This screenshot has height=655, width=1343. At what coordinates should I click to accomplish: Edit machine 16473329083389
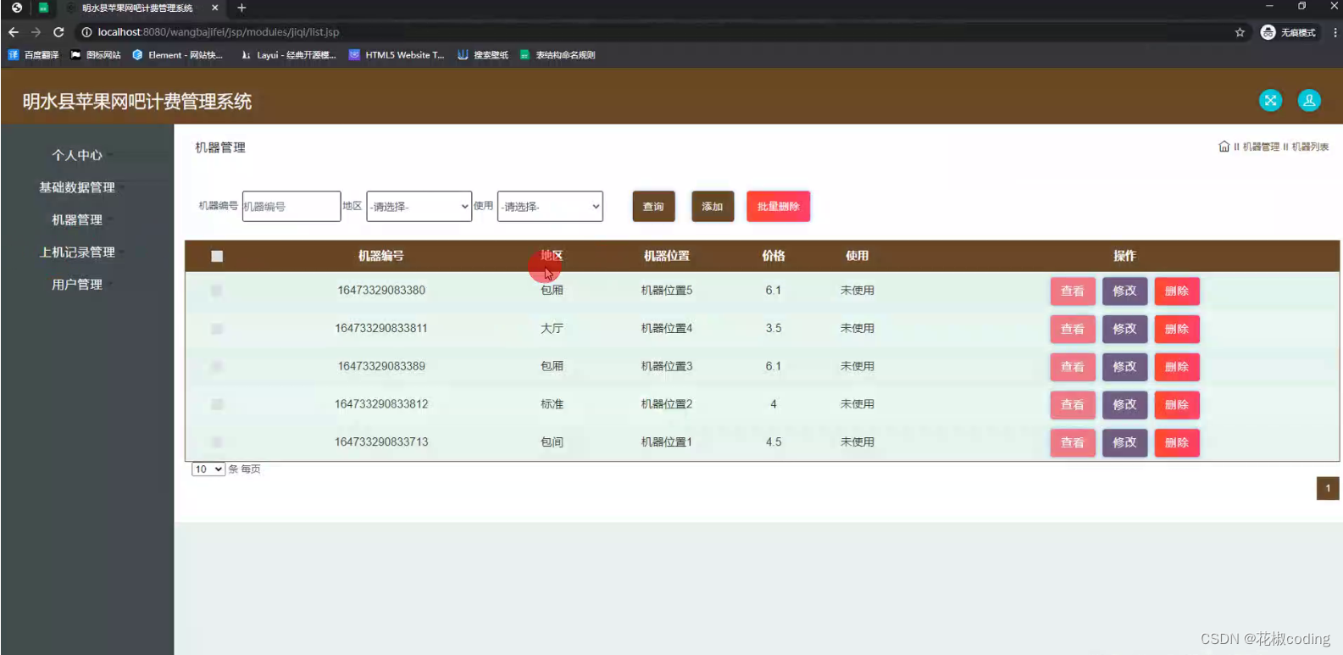[1124, 367]
